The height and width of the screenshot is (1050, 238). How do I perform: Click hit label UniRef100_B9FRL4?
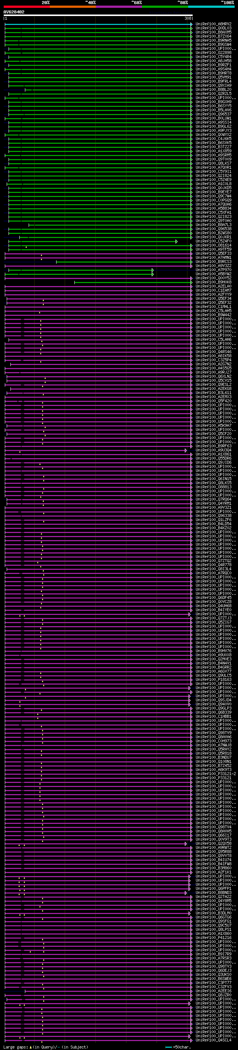tap(213, 81)
